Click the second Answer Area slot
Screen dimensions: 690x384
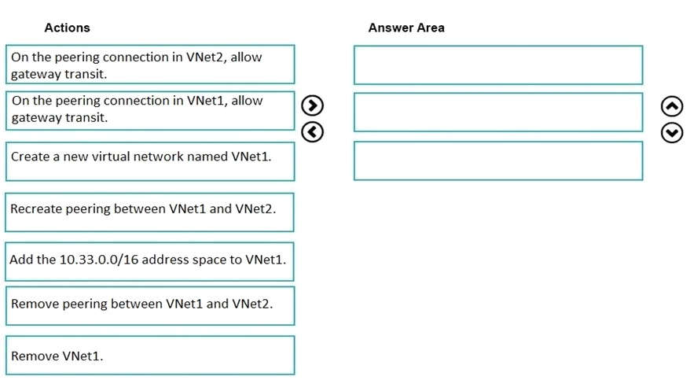(x=498, y=113)
